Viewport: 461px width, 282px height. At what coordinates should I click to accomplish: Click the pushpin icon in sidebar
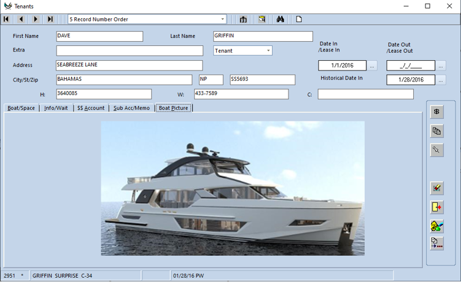point(436,150)
